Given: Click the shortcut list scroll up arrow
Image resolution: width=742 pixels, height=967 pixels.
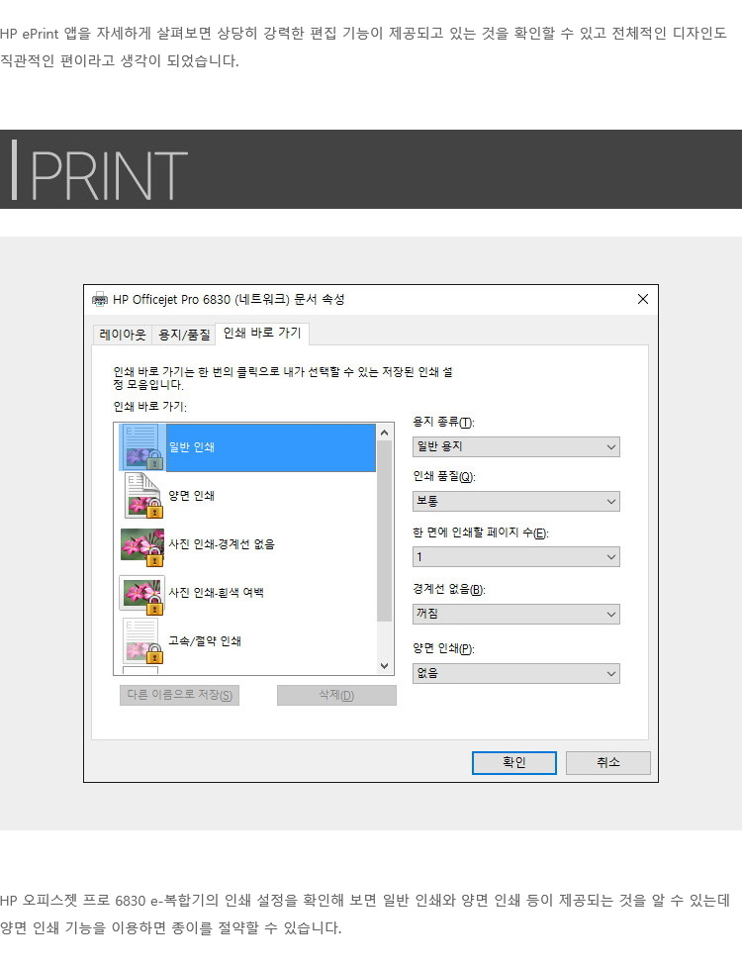Looking at the screenshot, I should point(385,433).
